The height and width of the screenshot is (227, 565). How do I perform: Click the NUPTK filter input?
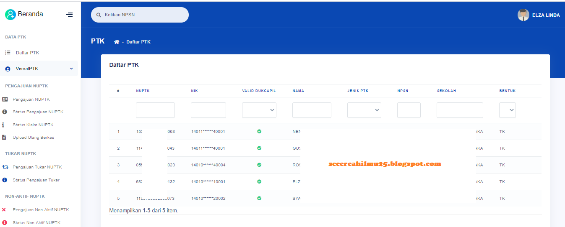155,110
